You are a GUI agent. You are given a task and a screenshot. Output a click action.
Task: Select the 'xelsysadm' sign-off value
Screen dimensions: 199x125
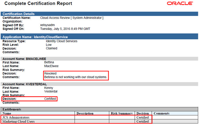47,25
